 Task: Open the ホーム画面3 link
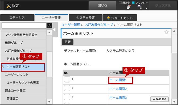pyautogui.click(x=118, y=98)
